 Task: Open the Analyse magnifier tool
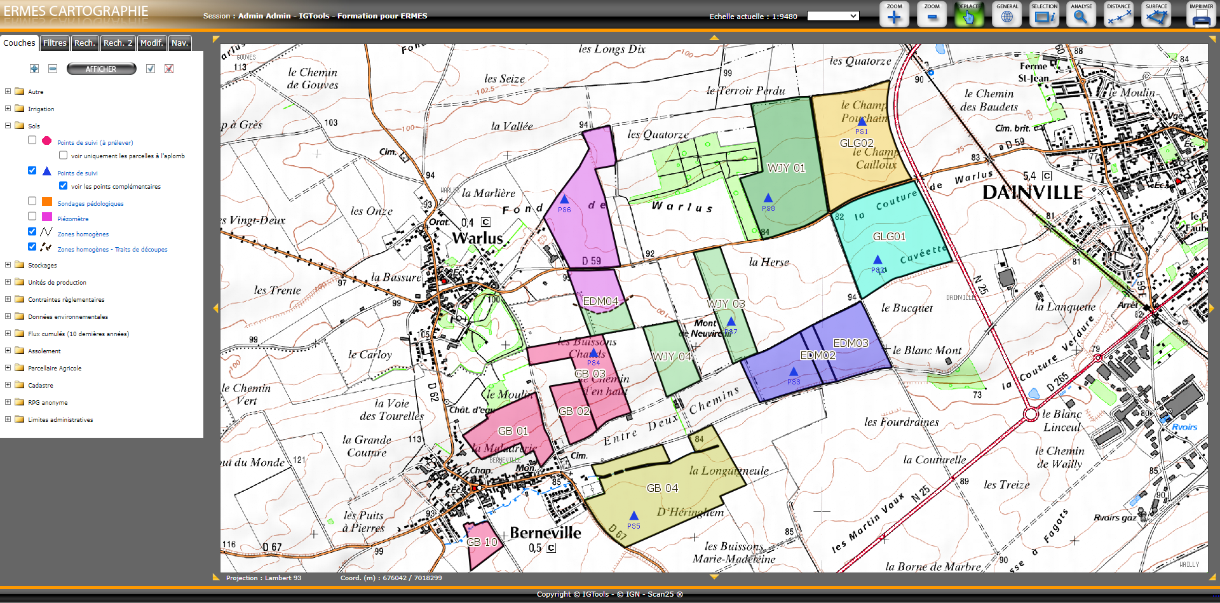[x=1081, y=15]
